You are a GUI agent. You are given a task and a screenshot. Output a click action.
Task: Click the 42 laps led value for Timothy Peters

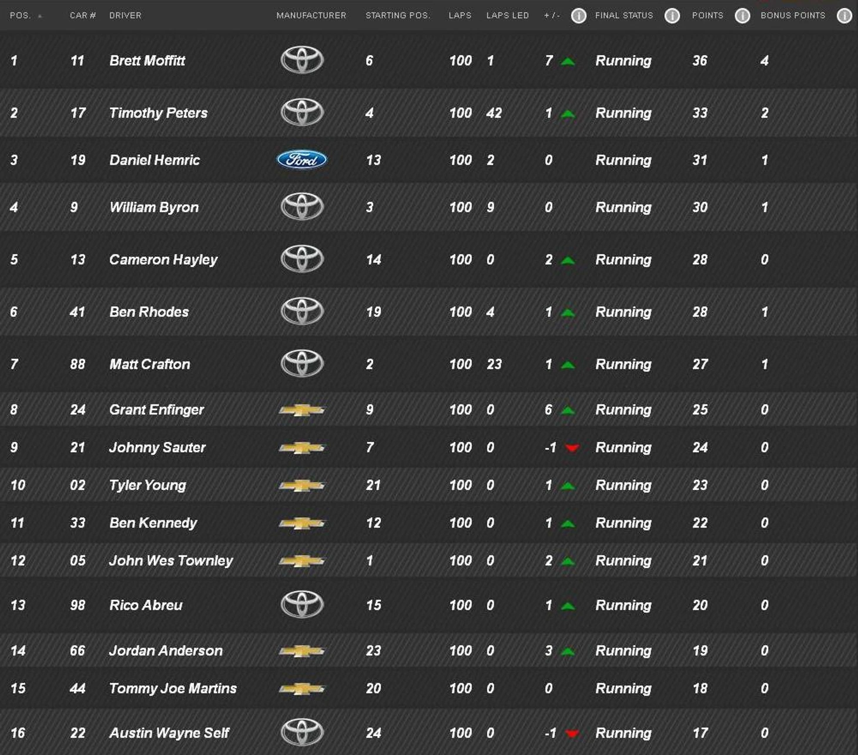coord(494,113)
